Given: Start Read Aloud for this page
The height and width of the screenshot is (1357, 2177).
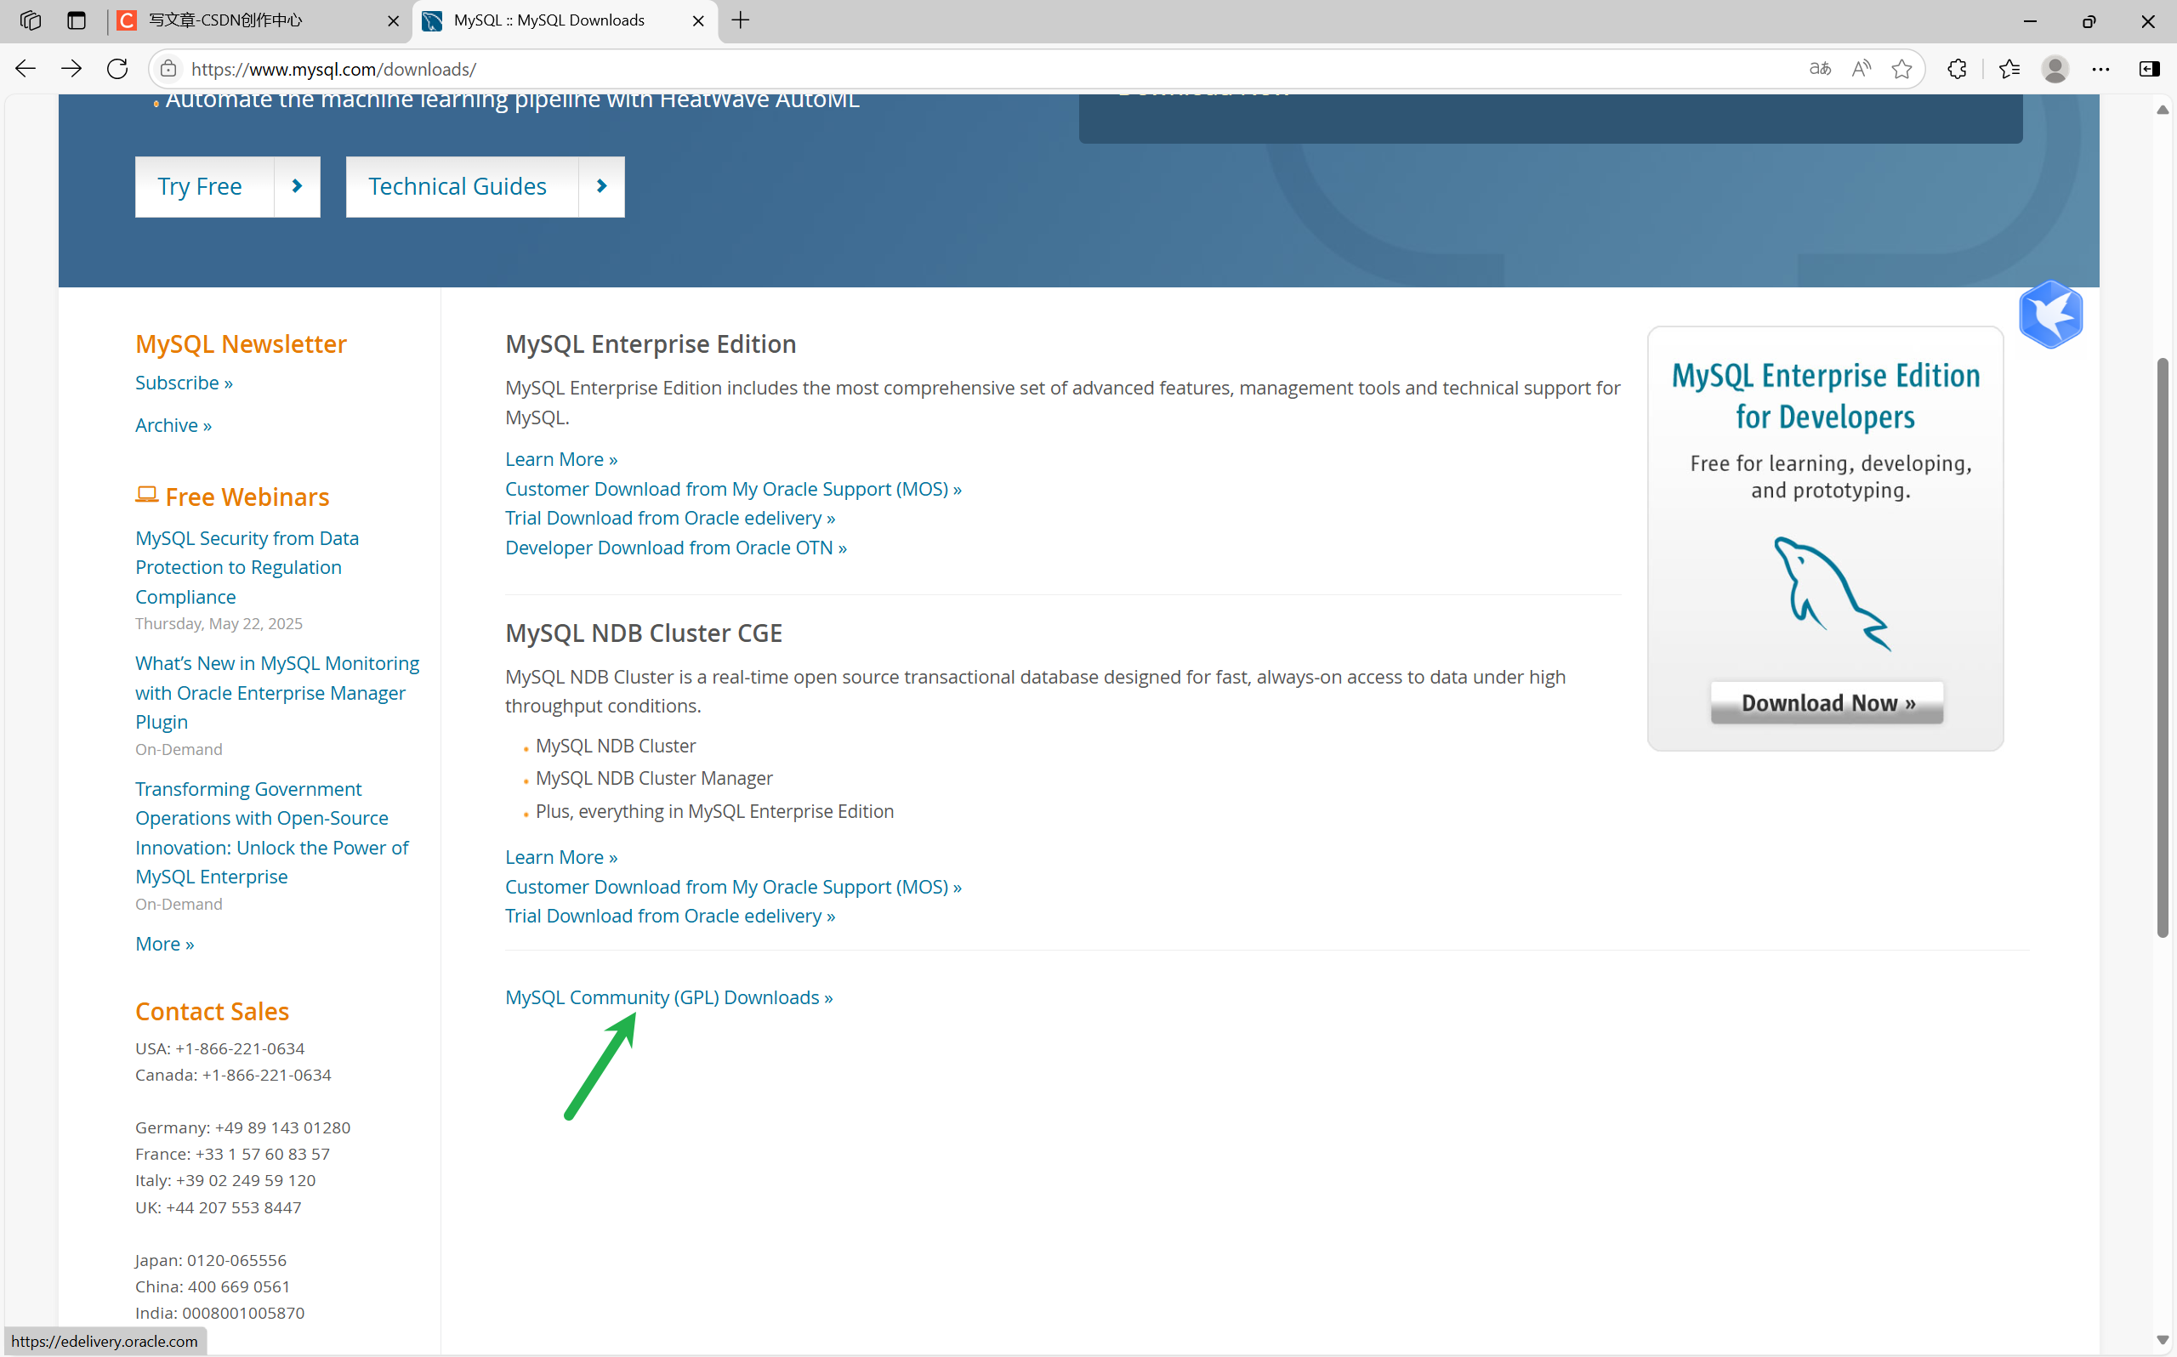Looking at the screenshot, I should 1862,68.
